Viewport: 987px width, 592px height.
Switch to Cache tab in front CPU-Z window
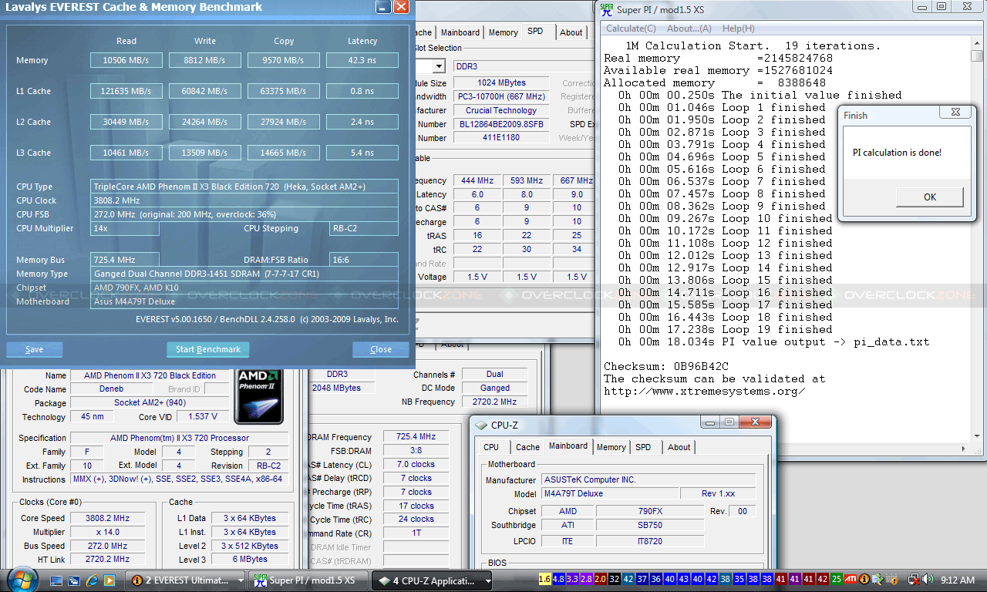(527, 447)
